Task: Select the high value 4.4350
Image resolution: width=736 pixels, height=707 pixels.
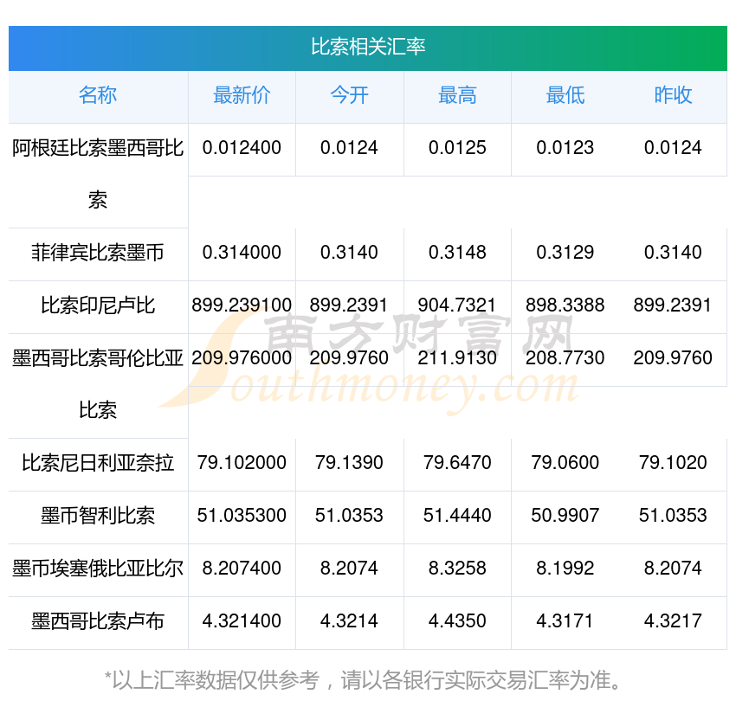Action: click(x=457, y=621)
